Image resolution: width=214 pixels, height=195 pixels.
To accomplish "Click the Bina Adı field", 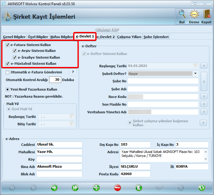I will pos(59,166).
